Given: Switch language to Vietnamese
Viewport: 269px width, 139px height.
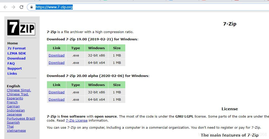Looking at the screenshot, I should (x=16, y=131).
